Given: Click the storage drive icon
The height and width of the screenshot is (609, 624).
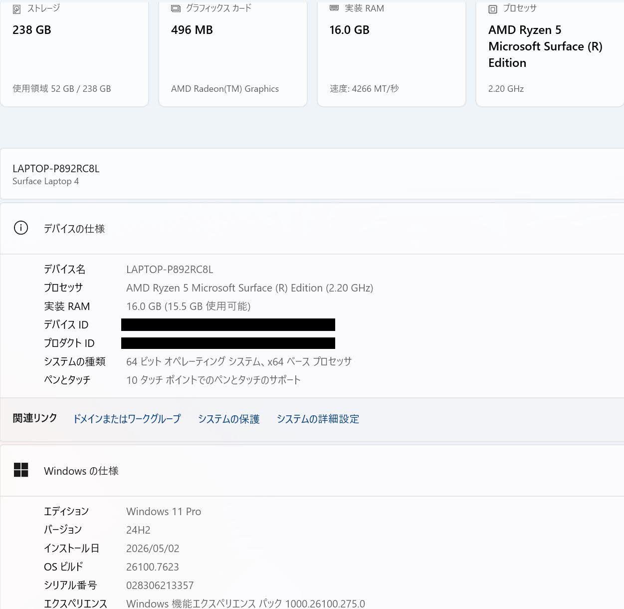Looking at the screenshot, I should (16, 9).
